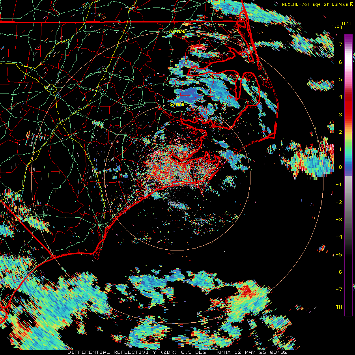Click the Differential Reflectivity KMHX timestamp caption

177,352
